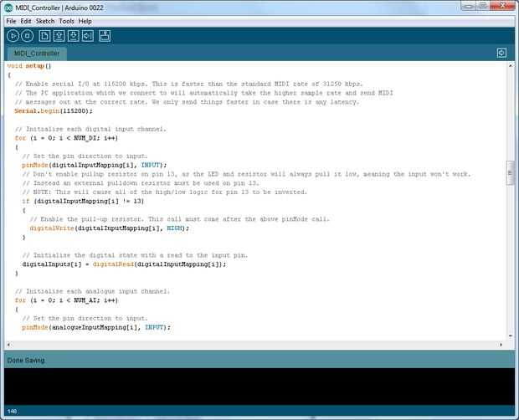
Task: Click the horizontal scrollbar left arrow
Action: click(x=8, y=345)
